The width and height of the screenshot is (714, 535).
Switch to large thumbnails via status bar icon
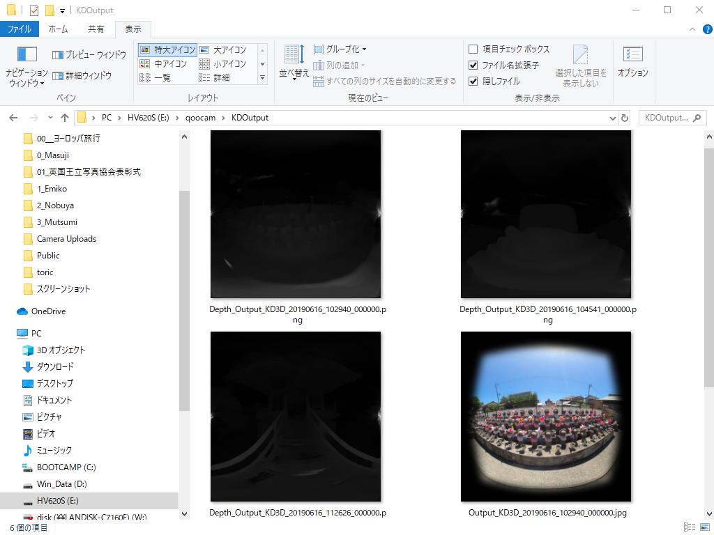pos(704,527)
